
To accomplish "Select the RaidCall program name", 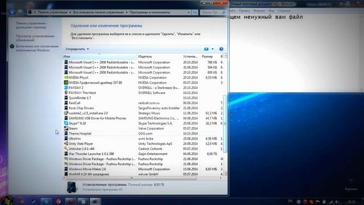I will pos(75,103).
